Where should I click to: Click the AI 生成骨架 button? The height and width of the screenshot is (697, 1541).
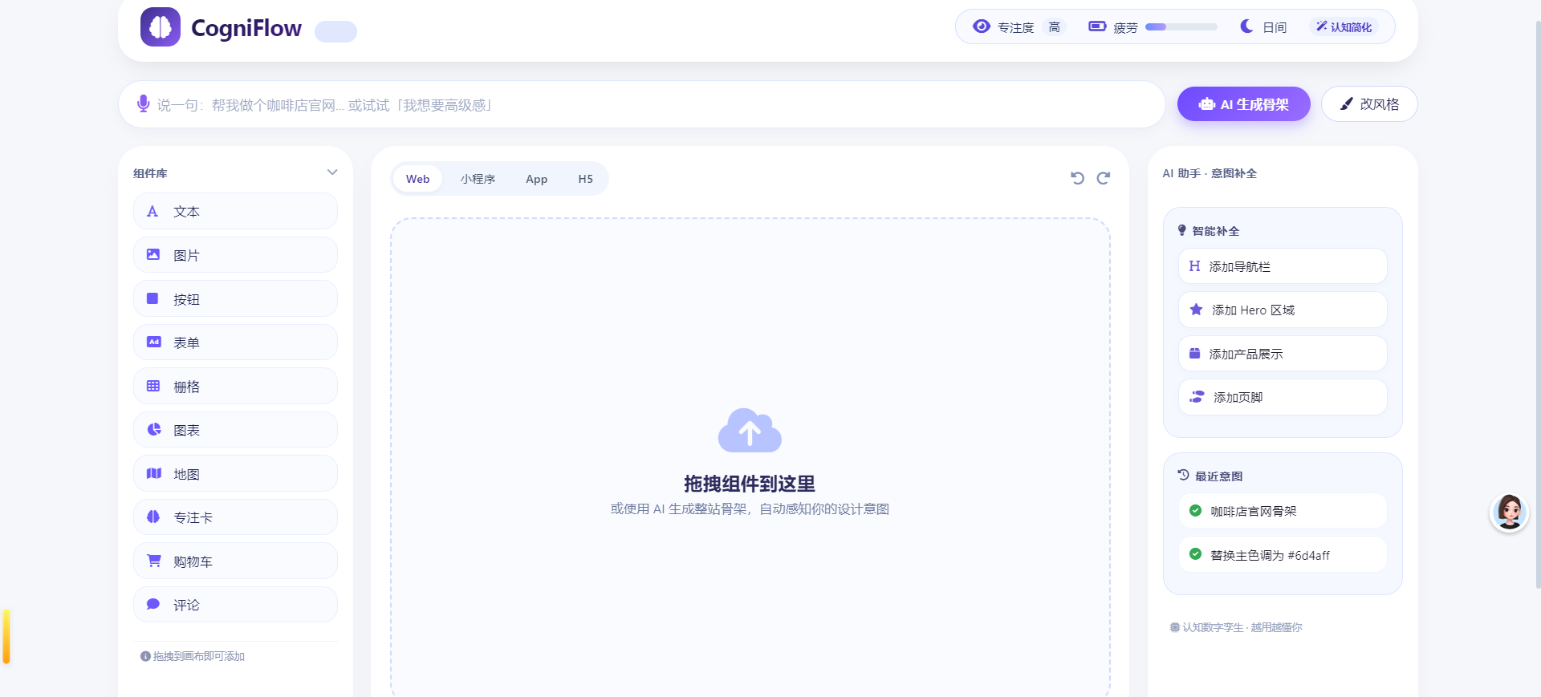(x=1244, y=104)
